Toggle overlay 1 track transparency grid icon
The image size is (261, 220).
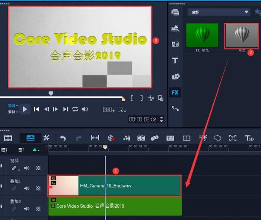coord(38,188)
